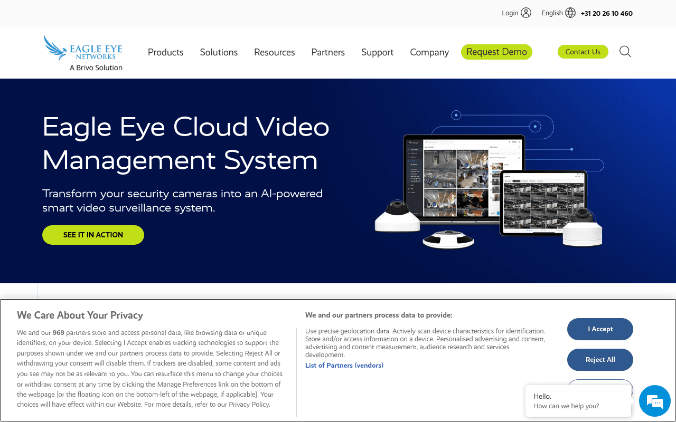Open the Solutions menu
Viewport: 676px width, 422px height.
coord(219,52)
